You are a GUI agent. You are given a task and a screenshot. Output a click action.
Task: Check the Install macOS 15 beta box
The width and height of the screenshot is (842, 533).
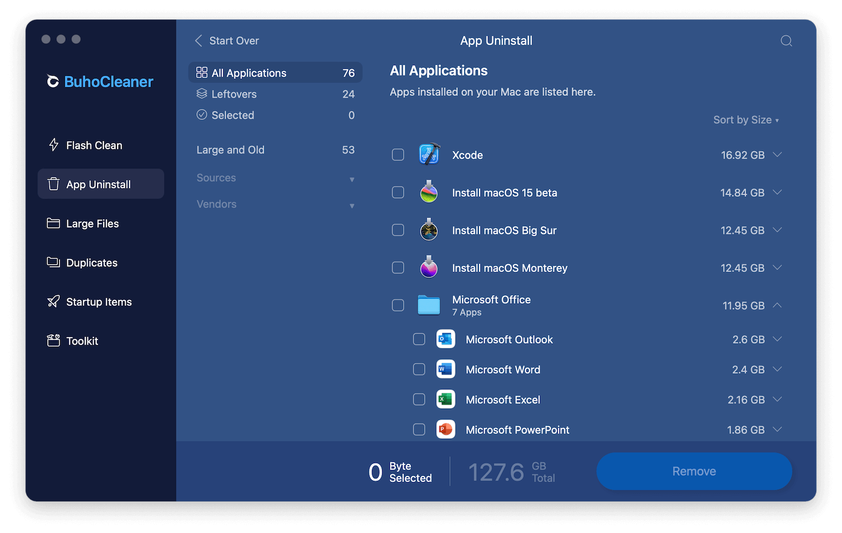[x=398, y=193]
